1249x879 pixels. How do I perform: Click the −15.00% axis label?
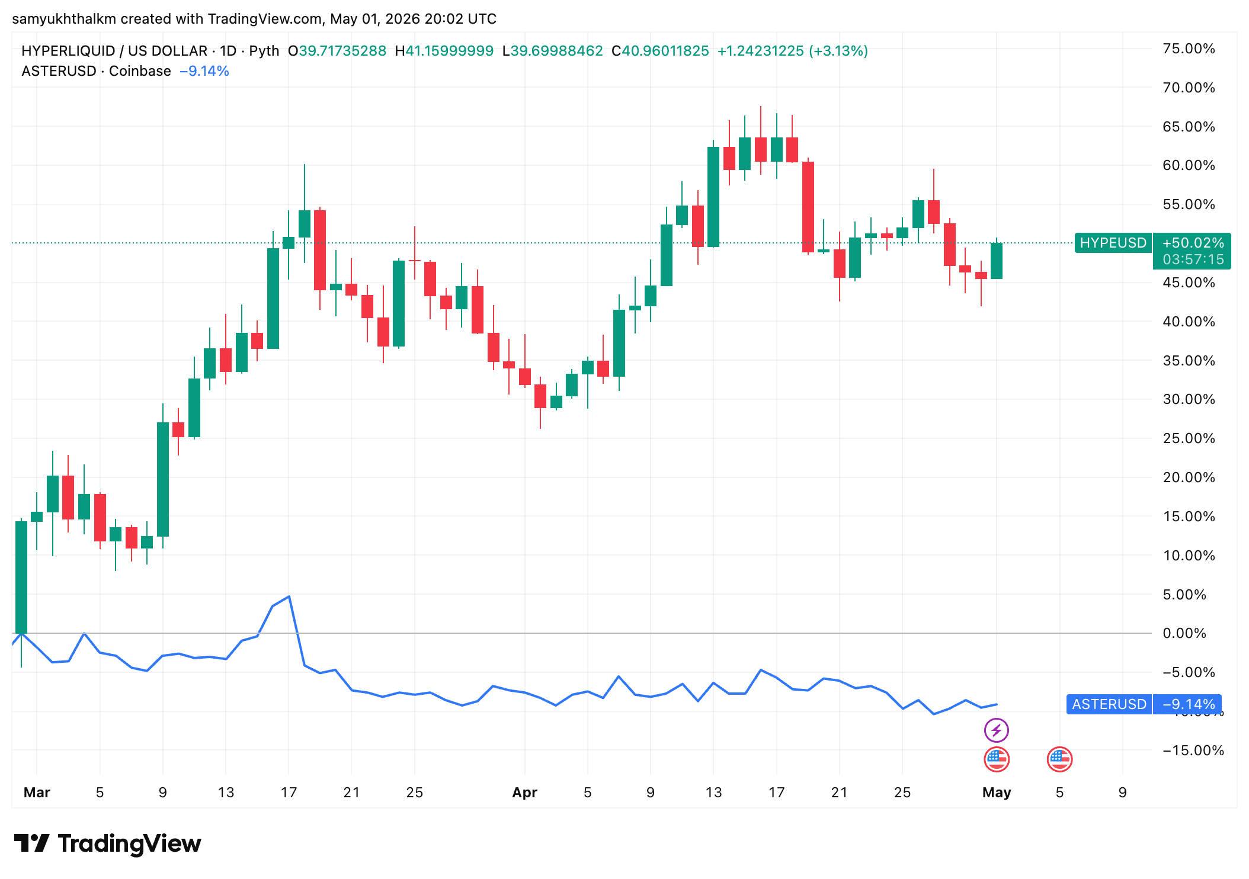coord(1193,750)
